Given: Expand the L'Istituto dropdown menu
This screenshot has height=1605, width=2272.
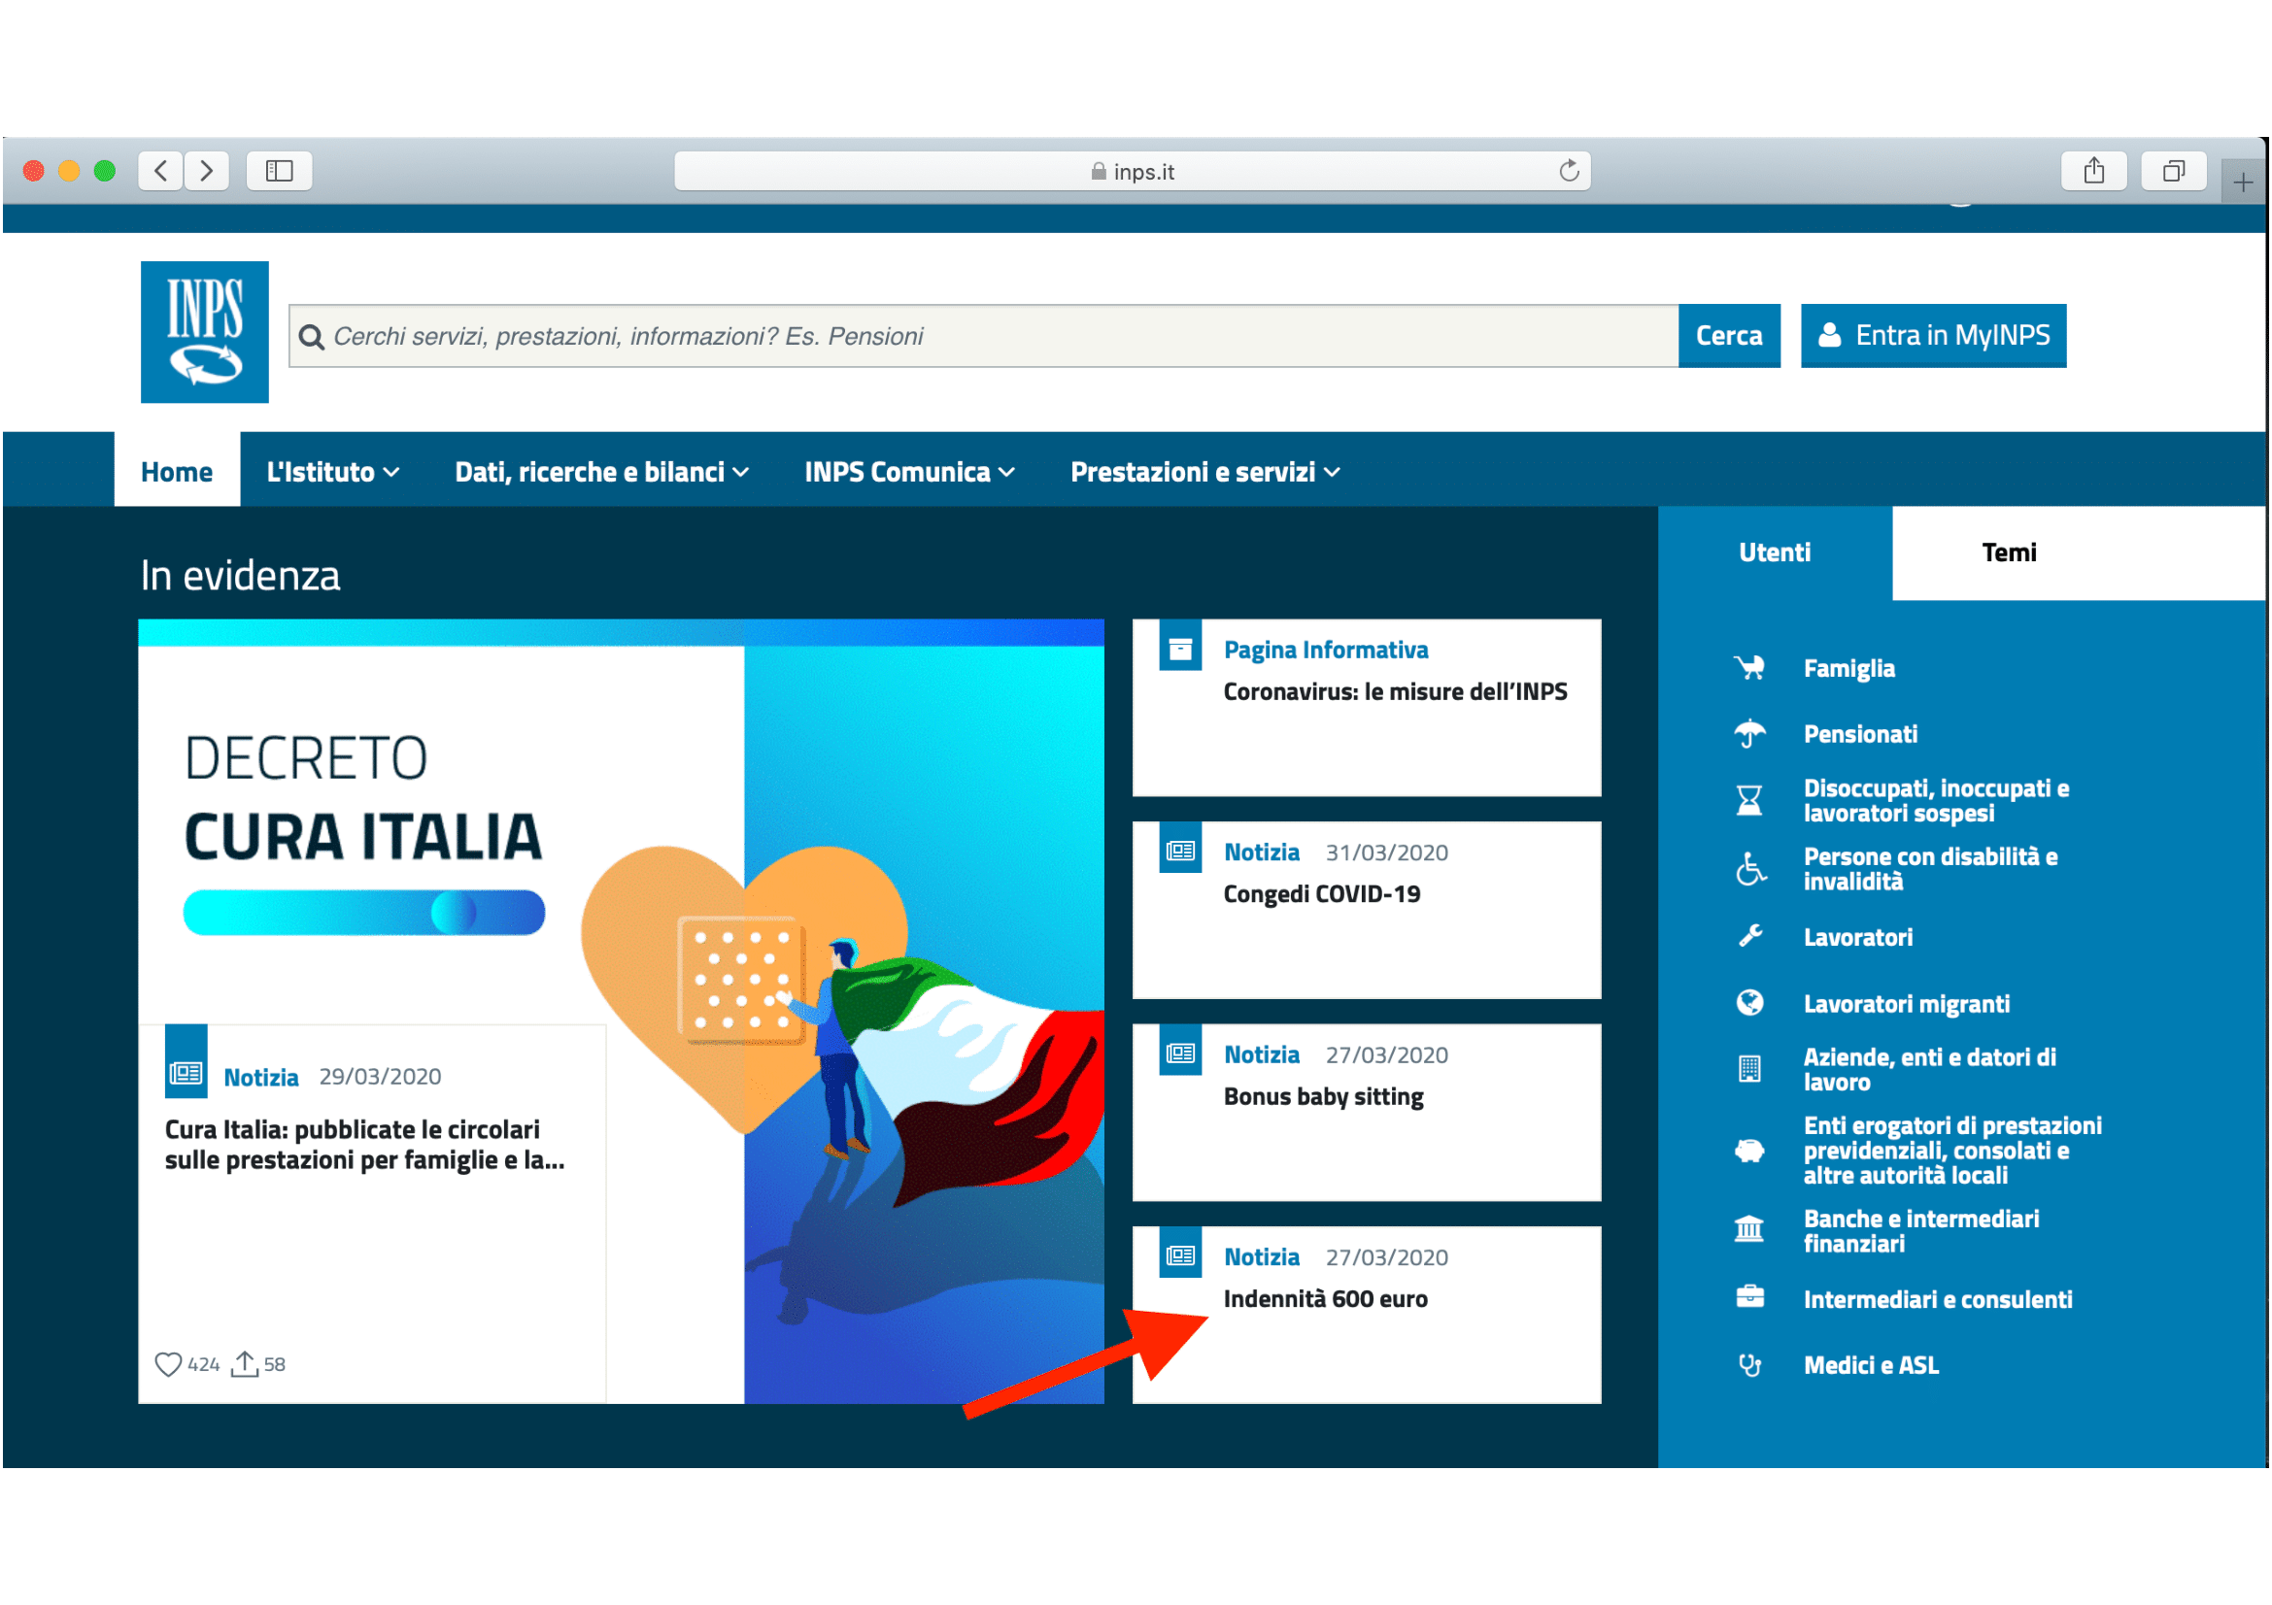Looking at the screenshot, I should [333, 473].
